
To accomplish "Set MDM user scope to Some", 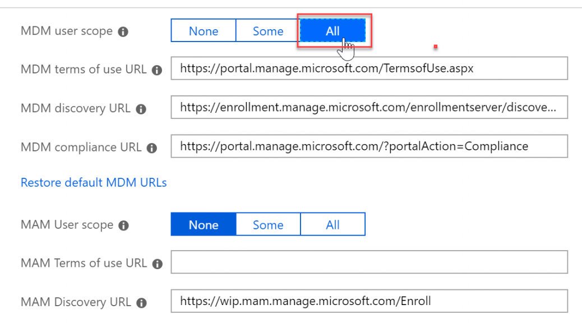I will pos(268,31).
